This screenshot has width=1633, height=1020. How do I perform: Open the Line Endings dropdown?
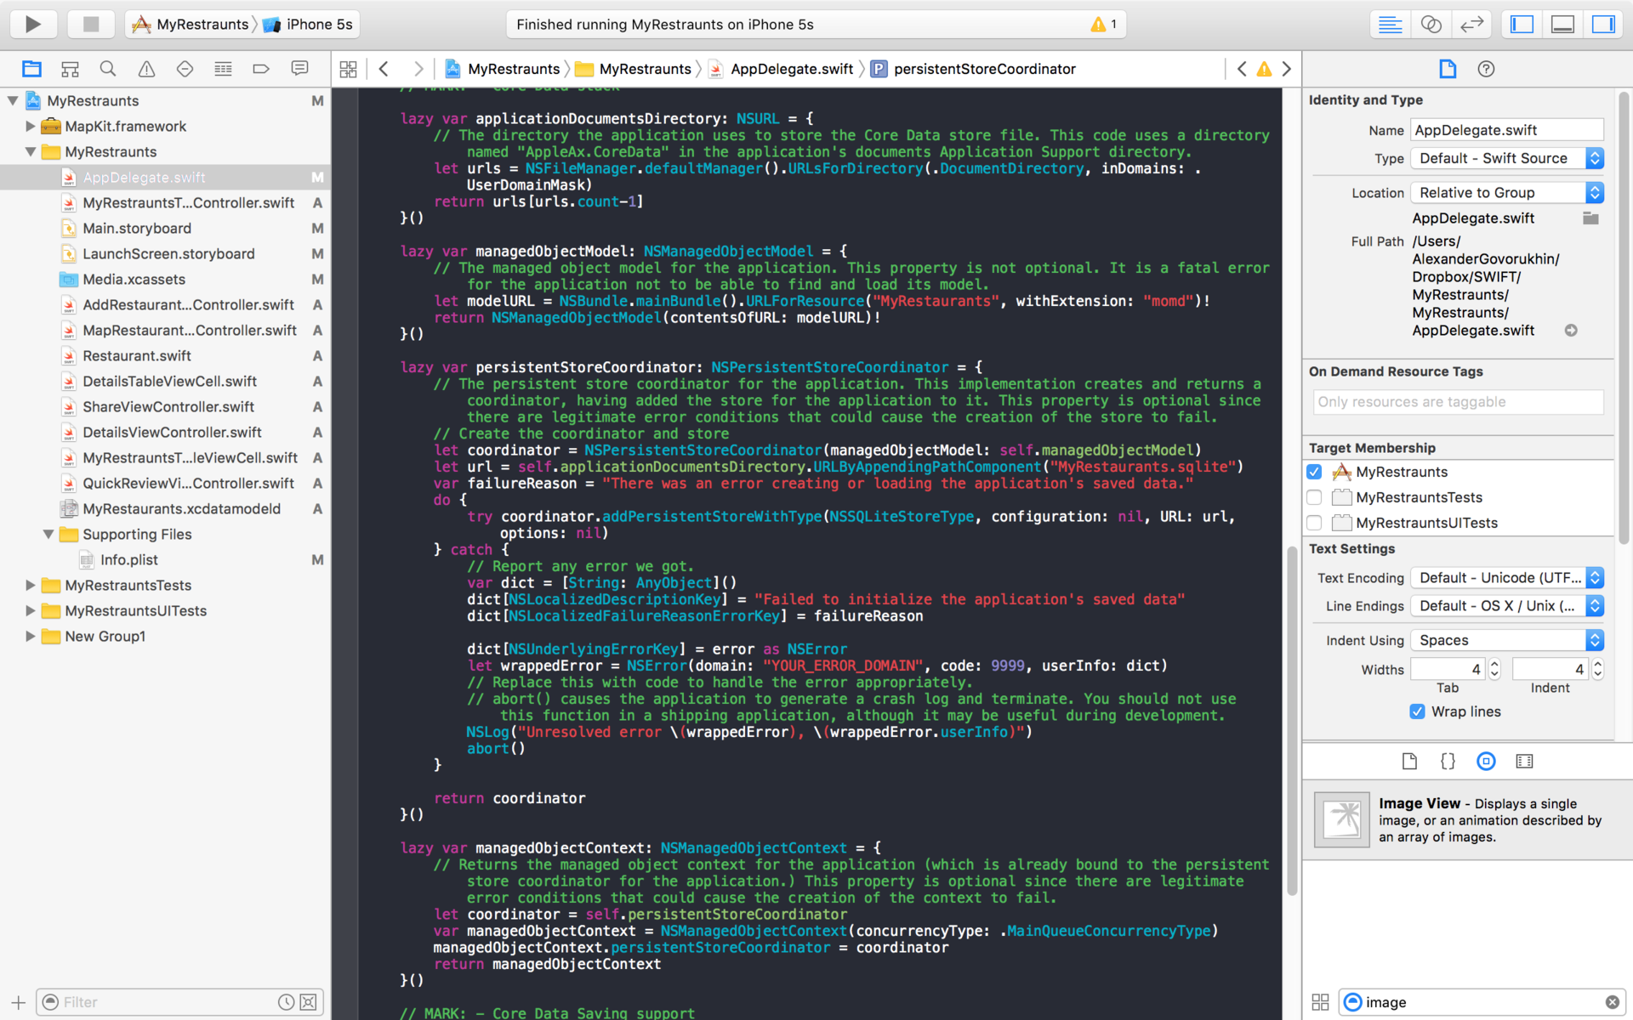click(1507, 606)
